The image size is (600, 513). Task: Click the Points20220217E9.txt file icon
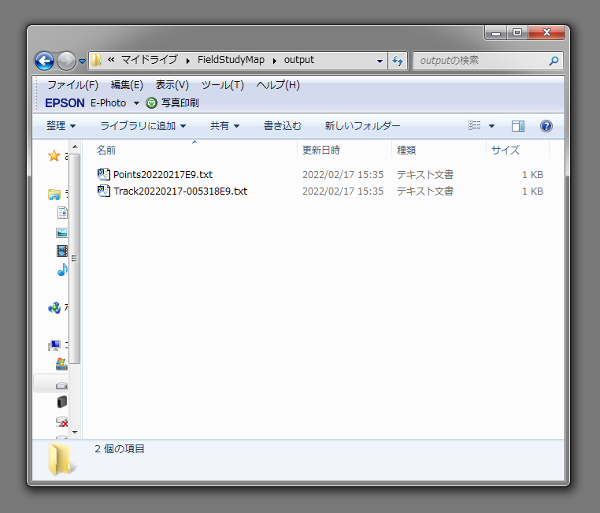pyautogui.click(x=104, y=175)
